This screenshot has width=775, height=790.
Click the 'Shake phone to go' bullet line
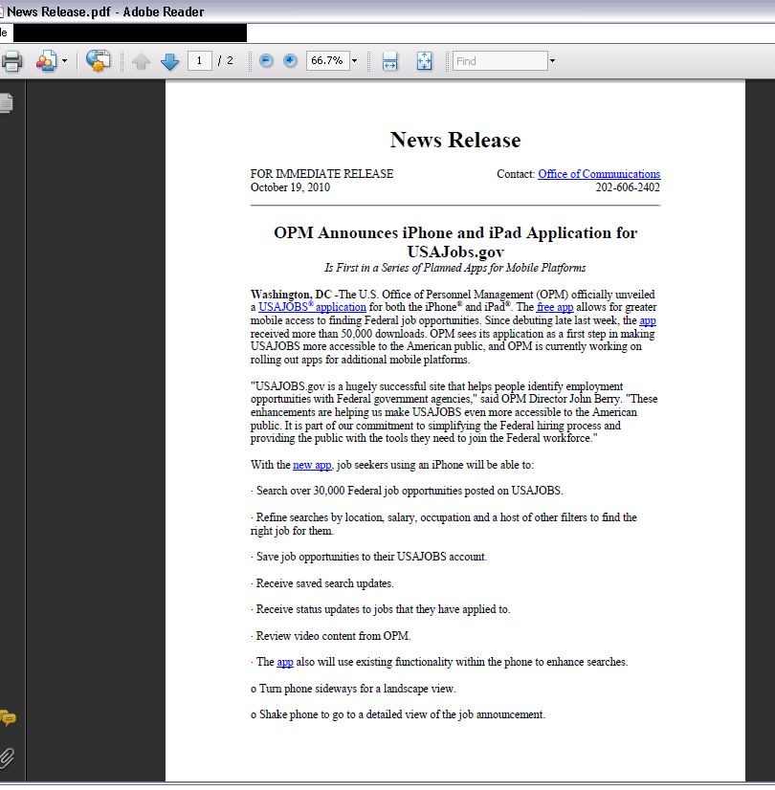[398, 715]
